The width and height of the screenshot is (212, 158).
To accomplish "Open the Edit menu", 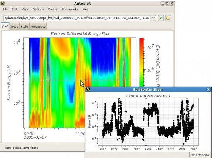I will 14,9.
